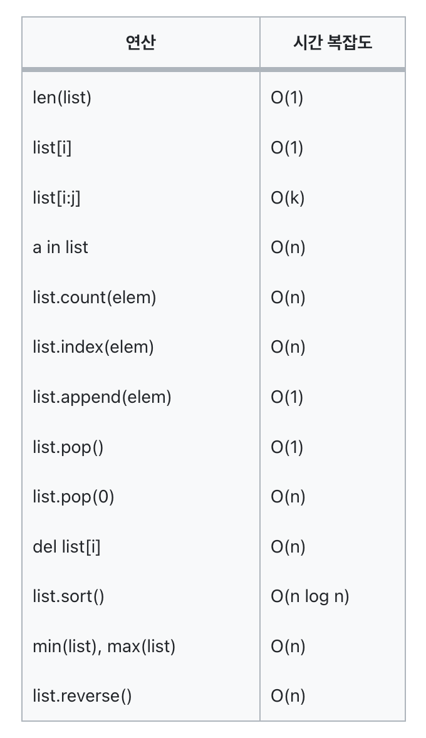Click the list.pop() cell
Viewport: 426px width, 738px height.
[141, 447]
